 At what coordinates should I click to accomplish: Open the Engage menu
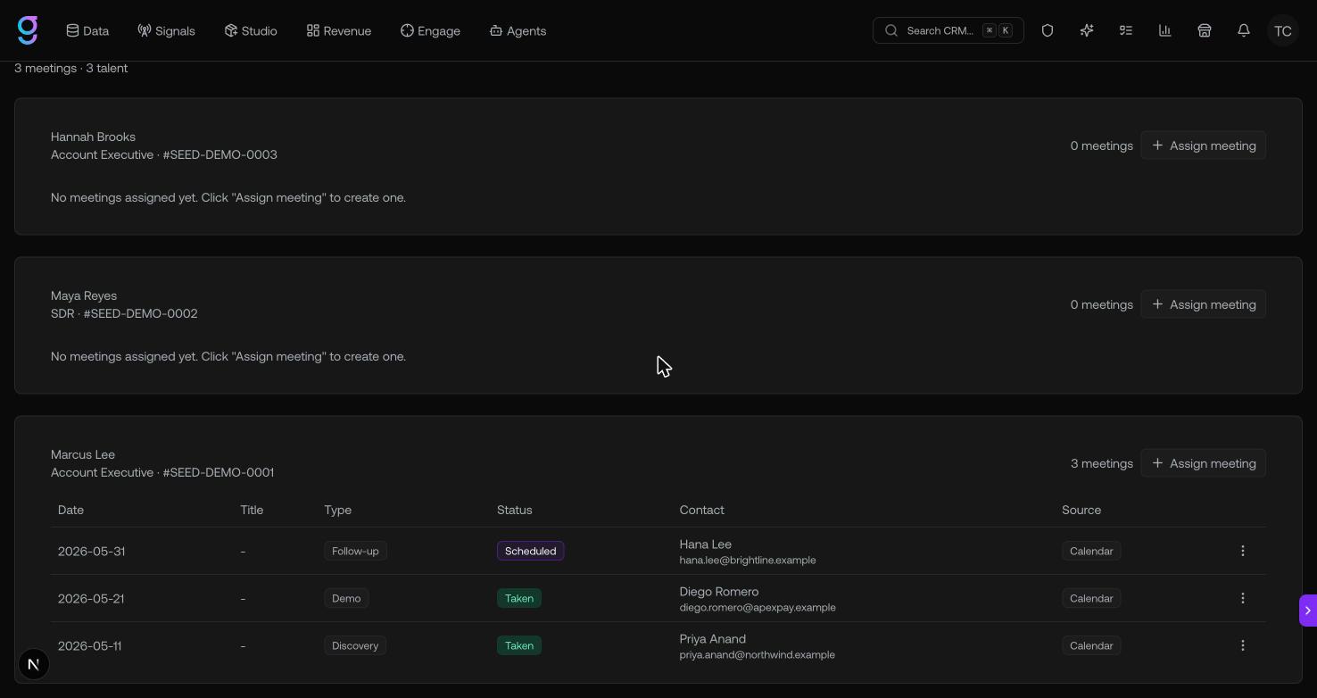[430, 30]
